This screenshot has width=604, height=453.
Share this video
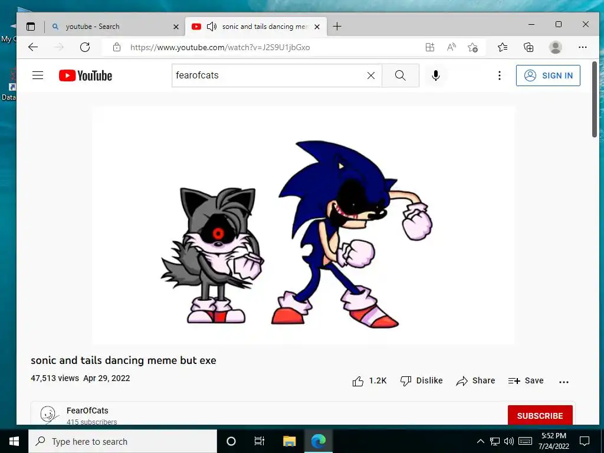(475, 381)
